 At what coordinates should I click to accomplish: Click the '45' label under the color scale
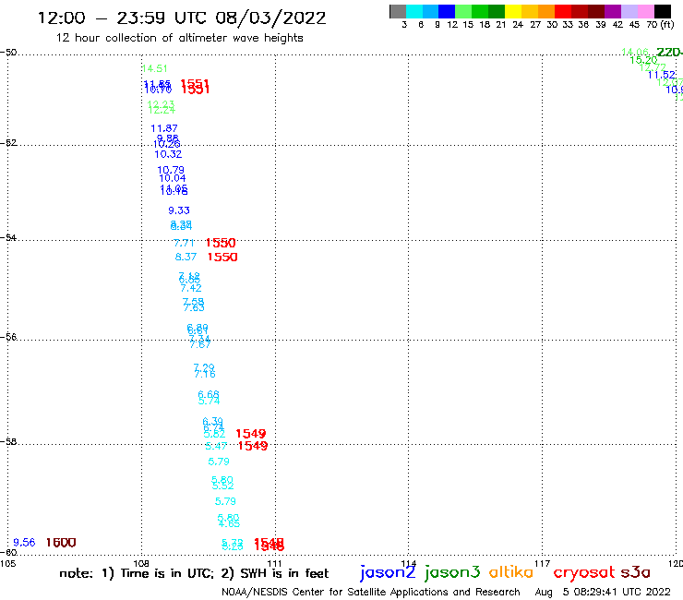[634, 25]
